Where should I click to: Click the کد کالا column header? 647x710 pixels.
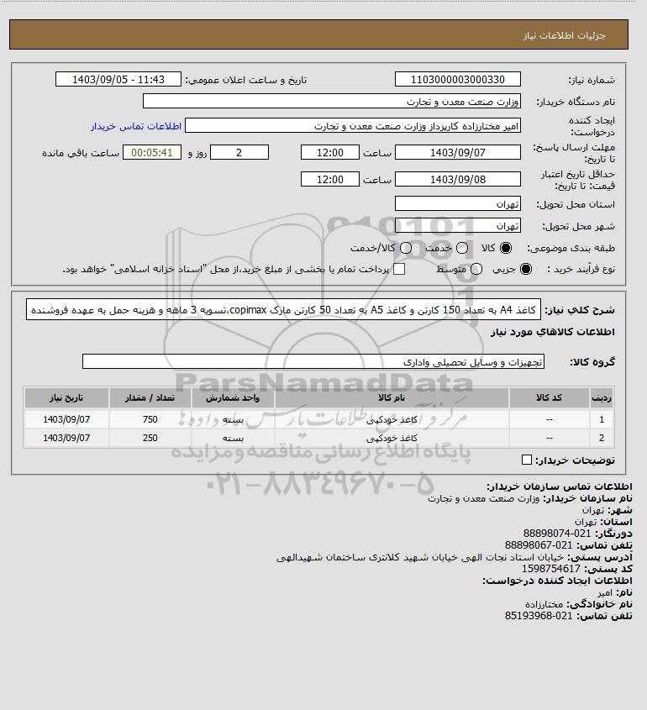(550, 398)
